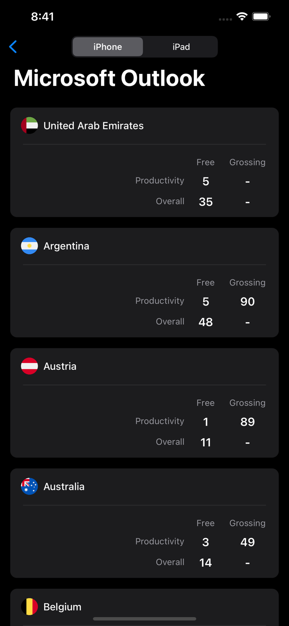Tap the United Arab Emirates flag icon
The height and width of the screenshot is (626, 289).
(29, 125)
